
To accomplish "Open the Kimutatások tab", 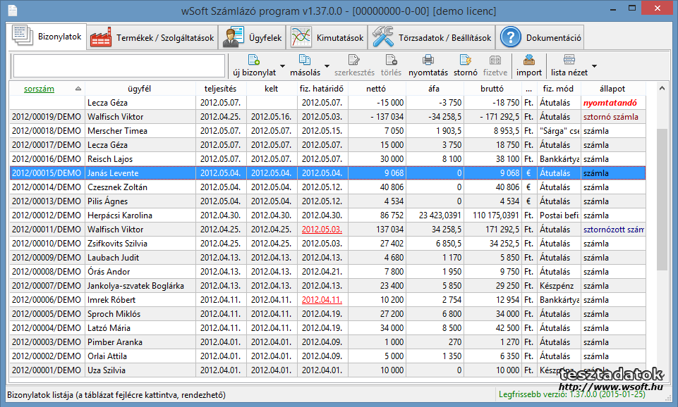I will pos(329,37).
